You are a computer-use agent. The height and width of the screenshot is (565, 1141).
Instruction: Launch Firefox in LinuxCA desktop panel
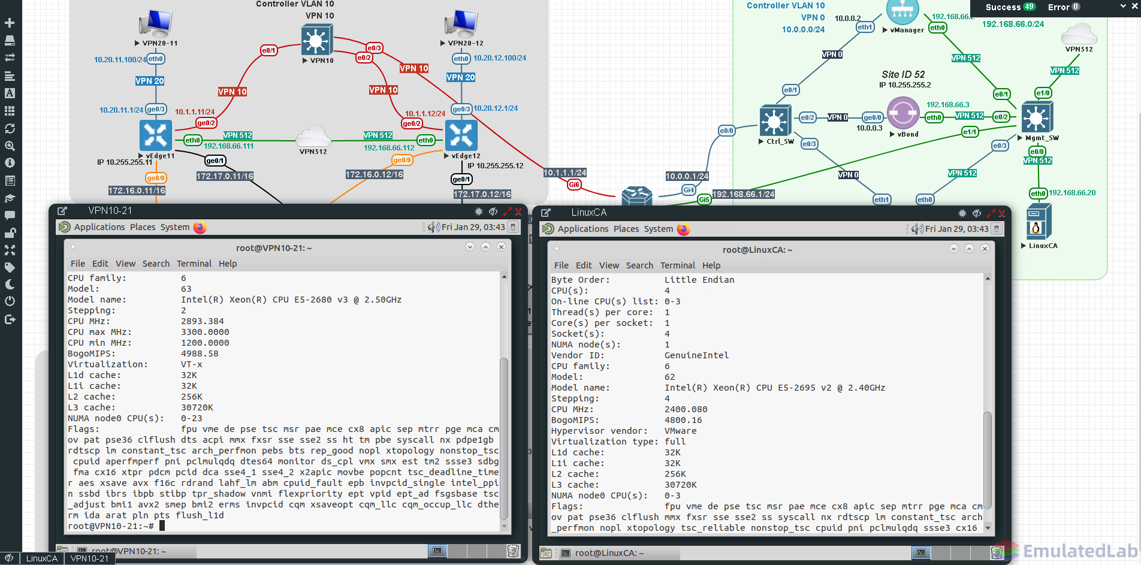pyautogui.click(x=684, y=229)
